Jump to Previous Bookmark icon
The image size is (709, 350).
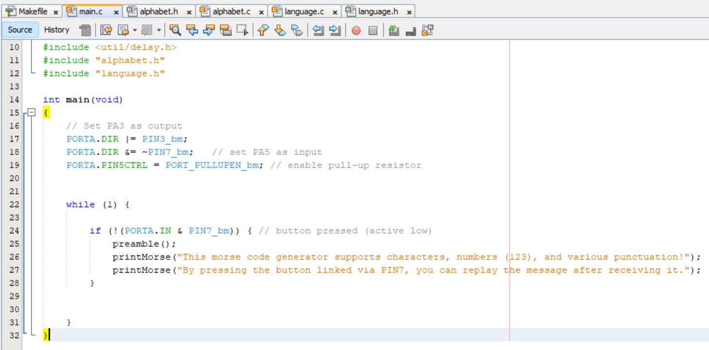tap(263, 30)
